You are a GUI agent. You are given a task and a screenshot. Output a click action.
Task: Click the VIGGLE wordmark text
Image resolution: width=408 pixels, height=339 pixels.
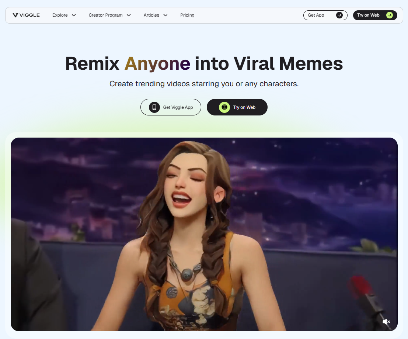(x=30, y=15)
